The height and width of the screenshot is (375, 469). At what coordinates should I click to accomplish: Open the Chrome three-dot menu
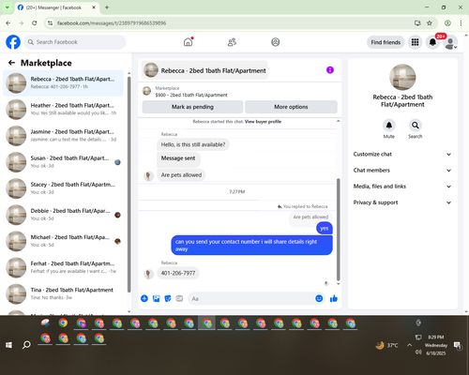(x=461, y=22)
